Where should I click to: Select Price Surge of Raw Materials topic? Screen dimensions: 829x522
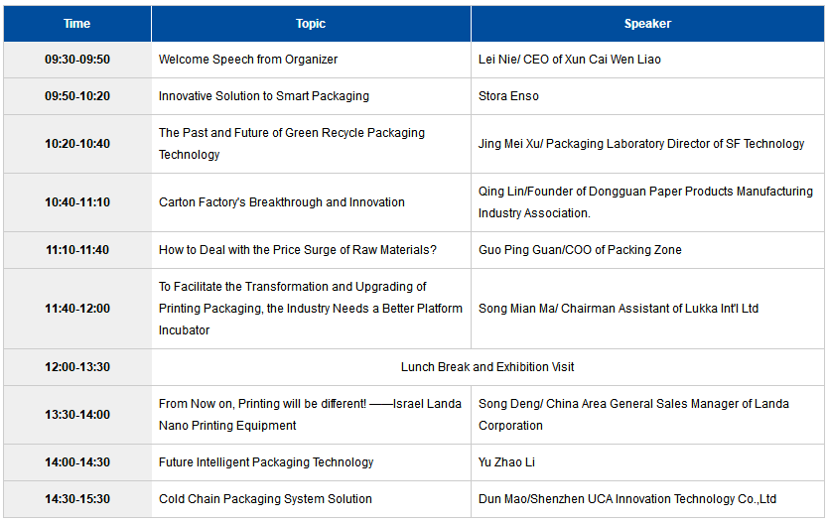click(x=298, y=250)
